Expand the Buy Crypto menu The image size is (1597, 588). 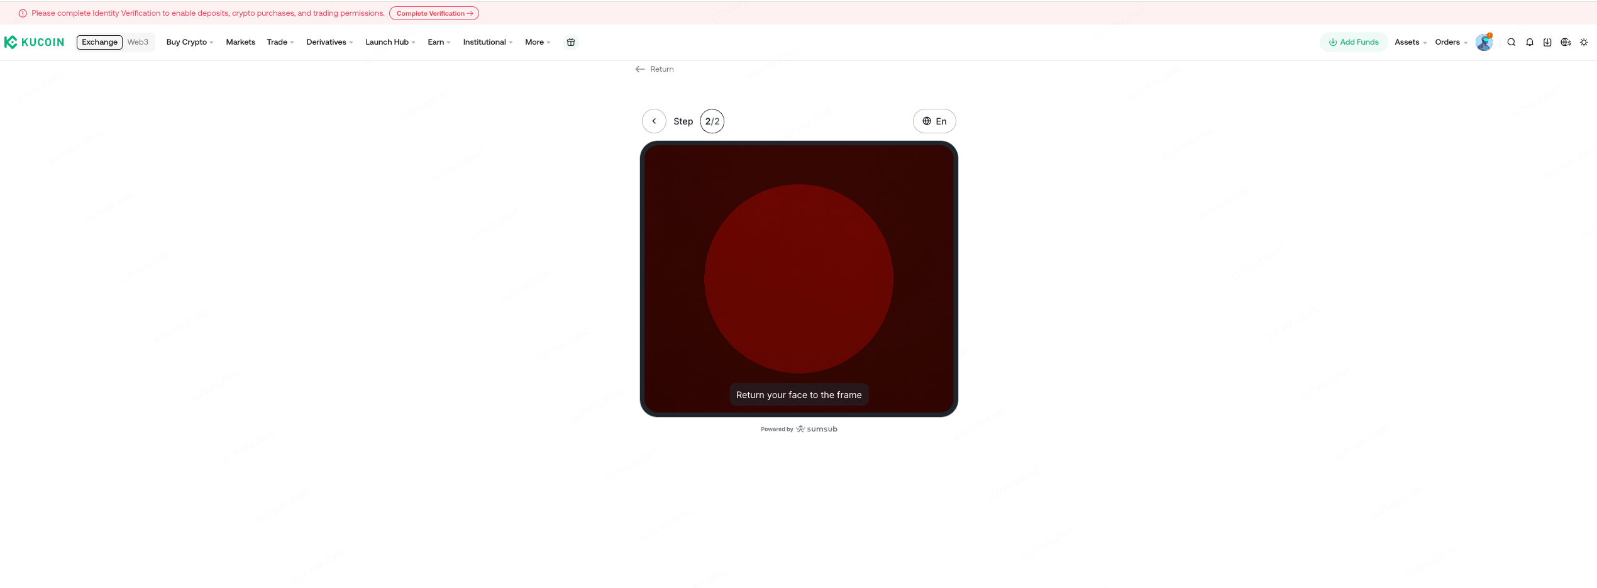point(190,42)
